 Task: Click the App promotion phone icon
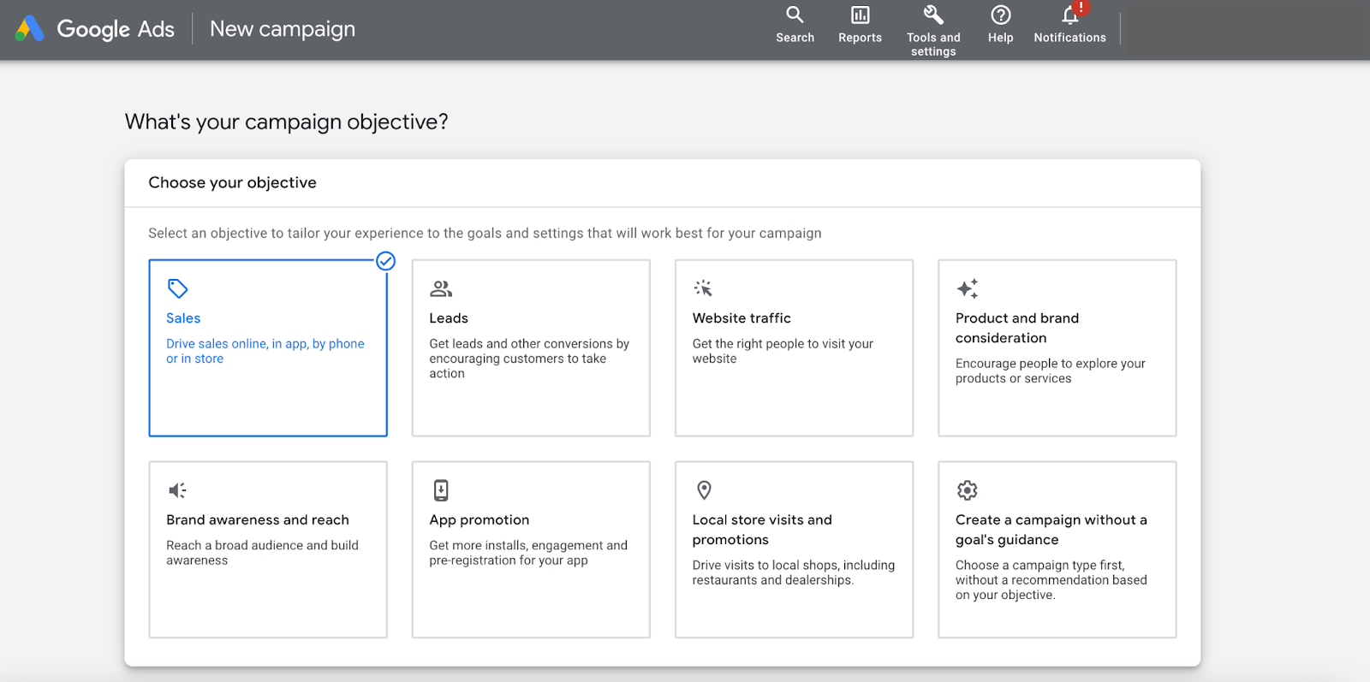pos(441,490)
